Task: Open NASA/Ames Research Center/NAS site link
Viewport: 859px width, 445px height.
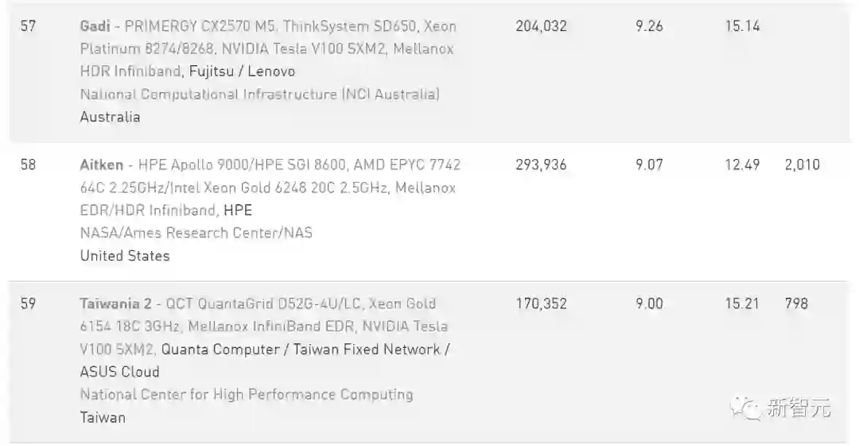Action: pyautogui.click(x=196, y=233)
